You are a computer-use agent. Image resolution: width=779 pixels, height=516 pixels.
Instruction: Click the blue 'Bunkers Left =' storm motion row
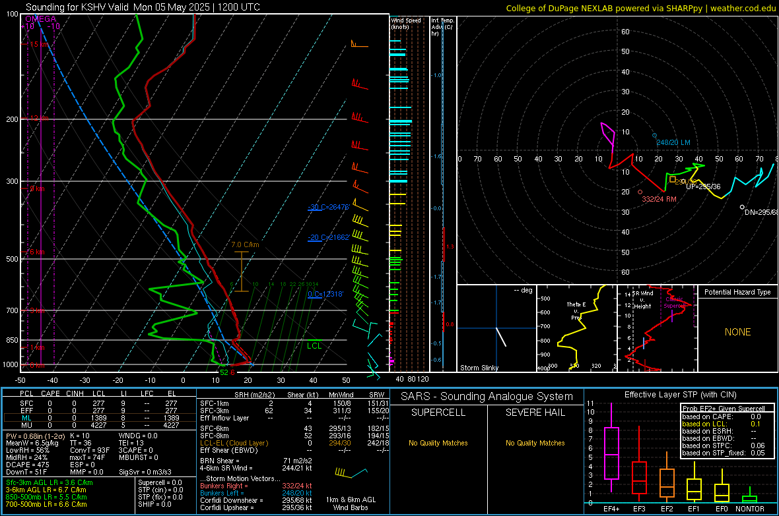256,493
